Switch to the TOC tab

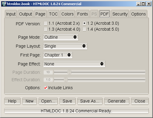[53, 14]
